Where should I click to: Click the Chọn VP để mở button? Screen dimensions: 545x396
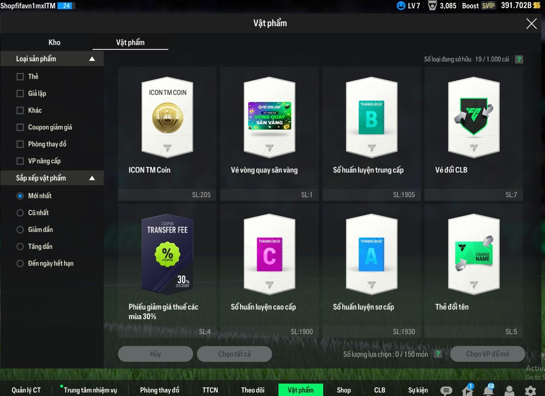click(x=487, y=354)
